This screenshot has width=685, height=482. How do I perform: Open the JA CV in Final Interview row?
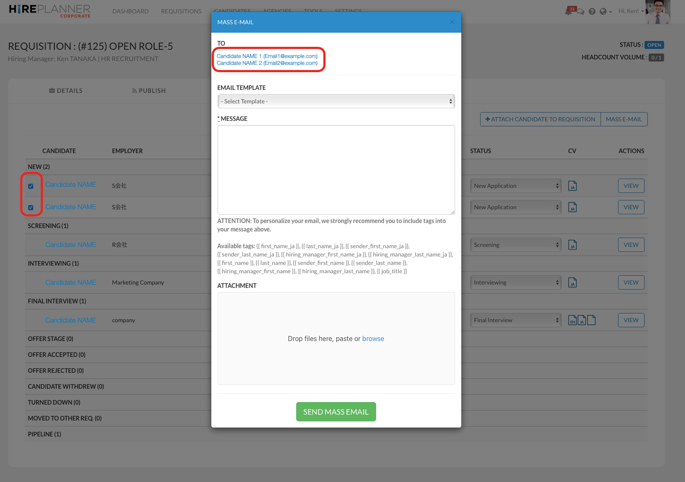pyautogui.click(x=581, y=320)
